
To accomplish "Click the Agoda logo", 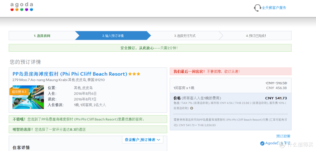I will [x=22, y=7].
